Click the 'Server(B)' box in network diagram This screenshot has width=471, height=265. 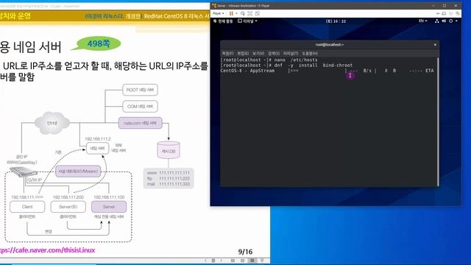(68, 207)
